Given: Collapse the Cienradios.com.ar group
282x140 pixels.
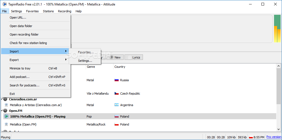Looking at the screenshot, I should [x=2, y=99].
